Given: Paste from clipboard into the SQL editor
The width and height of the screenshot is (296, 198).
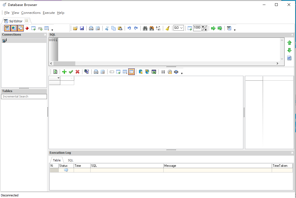Looking at the screenshot, I should [x=120, y=28].
